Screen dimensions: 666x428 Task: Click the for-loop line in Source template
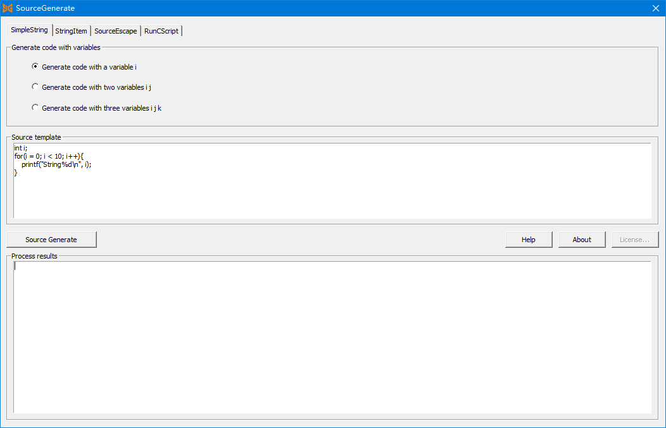[48, 156]
